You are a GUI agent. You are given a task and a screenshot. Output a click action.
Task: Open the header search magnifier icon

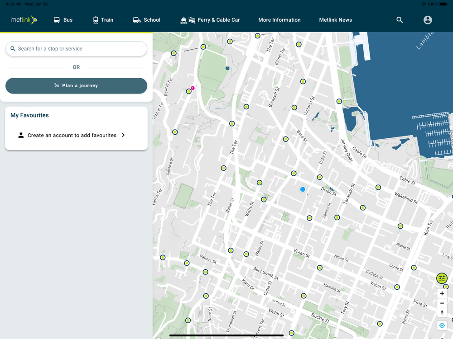400,20
